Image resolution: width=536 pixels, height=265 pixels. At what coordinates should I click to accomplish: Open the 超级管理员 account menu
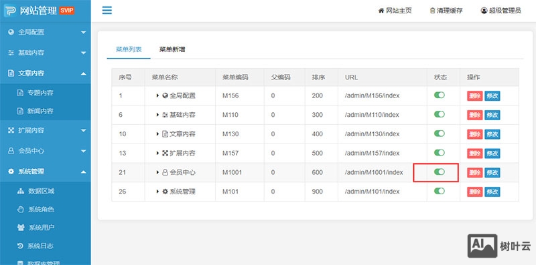[x=500, y=11]
